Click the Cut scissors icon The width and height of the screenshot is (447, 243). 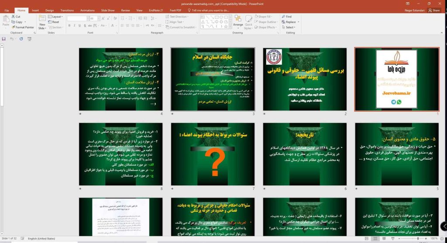point(13,17)
